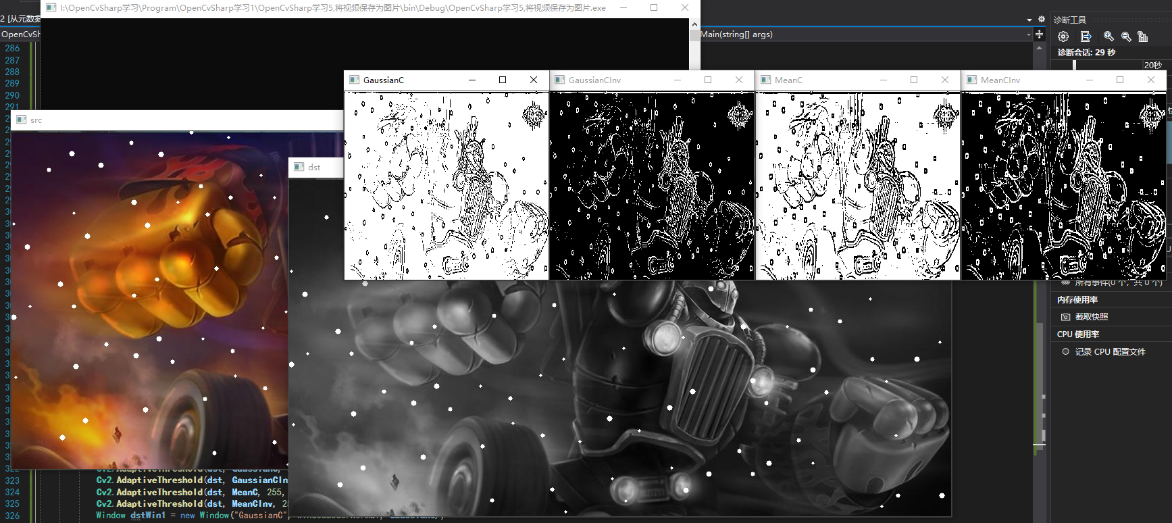Open editor tab settings gear icon
The image size is (1172, 523).
1041,19
